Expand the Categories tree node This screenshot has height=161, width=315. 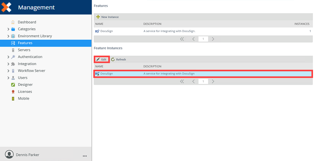[x=8, y=29]
